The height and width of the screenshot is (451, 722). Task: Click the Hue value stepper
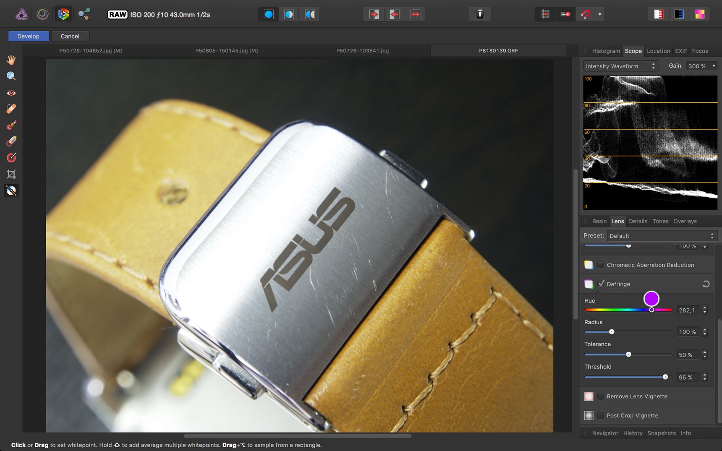pos(705,310)
